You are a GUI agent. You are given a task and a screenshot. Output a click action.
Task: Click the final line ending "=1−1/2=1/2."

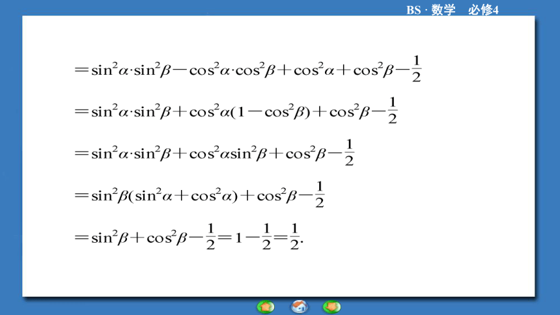coord(189,236)
